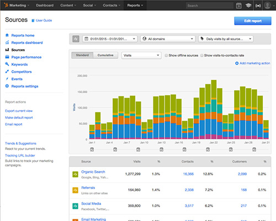The width and height of the screenshot is (276, 221).
Task: Click the Jan 22 tallest chart bar
Action: point(214,109)
